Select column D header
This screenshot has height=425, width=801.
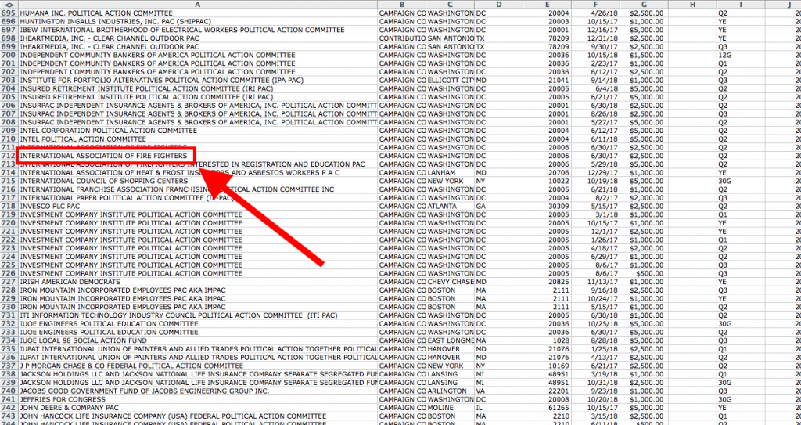(498, 5)
